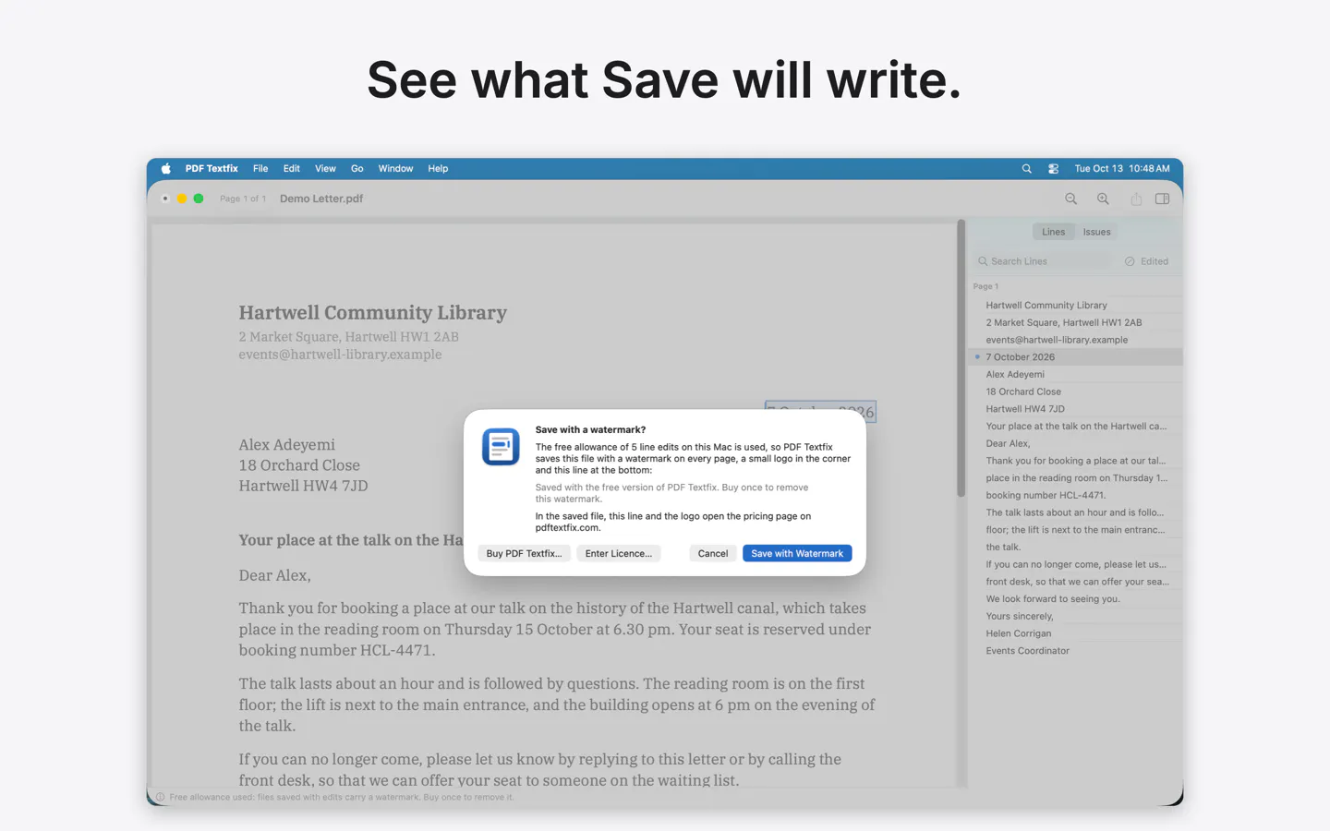The height and width of the screenshot is (831, 1330).
Task: Open the File menu
Action: pyautogui.click(x=260, y=169)
